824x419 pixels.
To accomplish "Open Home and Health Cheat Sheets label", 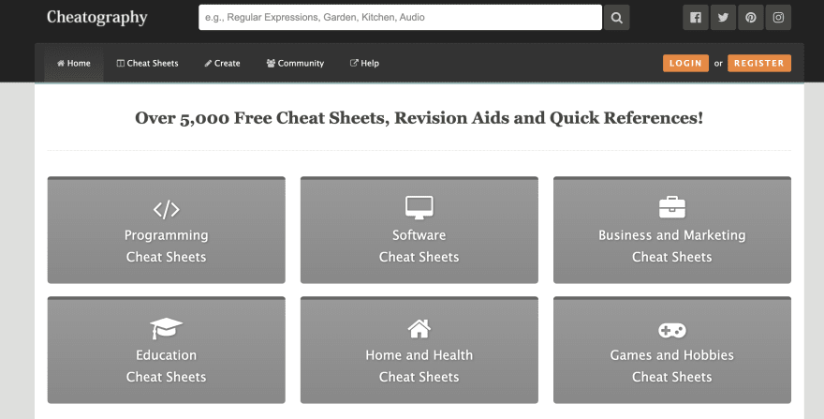I will click(x=419, y=366).
